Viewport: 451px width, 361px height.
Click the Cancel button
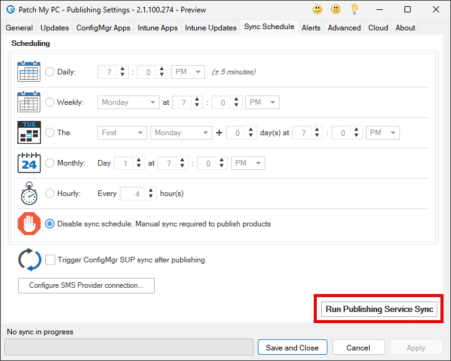358,347
